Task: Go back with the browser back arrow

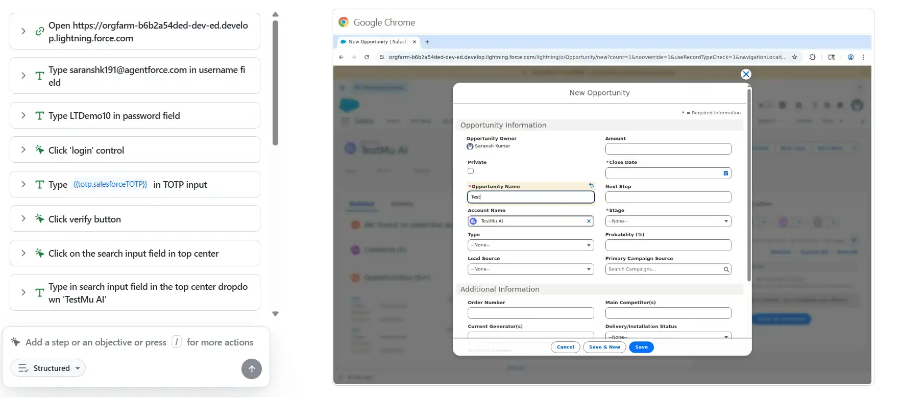Action: (342, 57)
